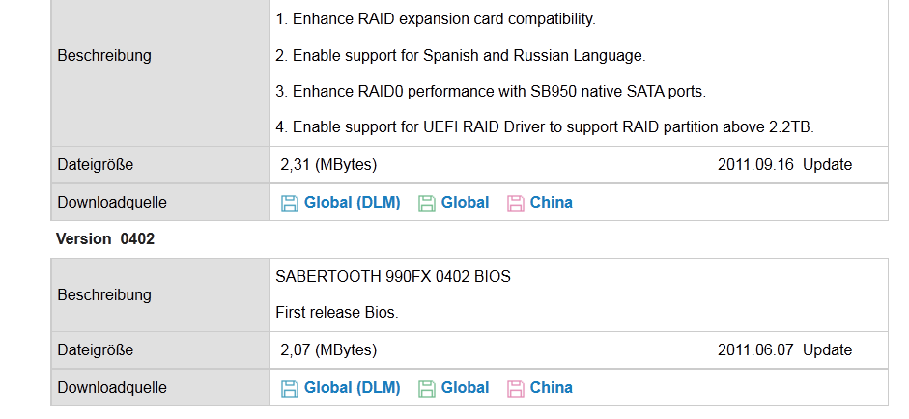Download Version 0402 via Global (DLM) link
The height and width of the screenshot is (419, 909).
coord(352,388)
